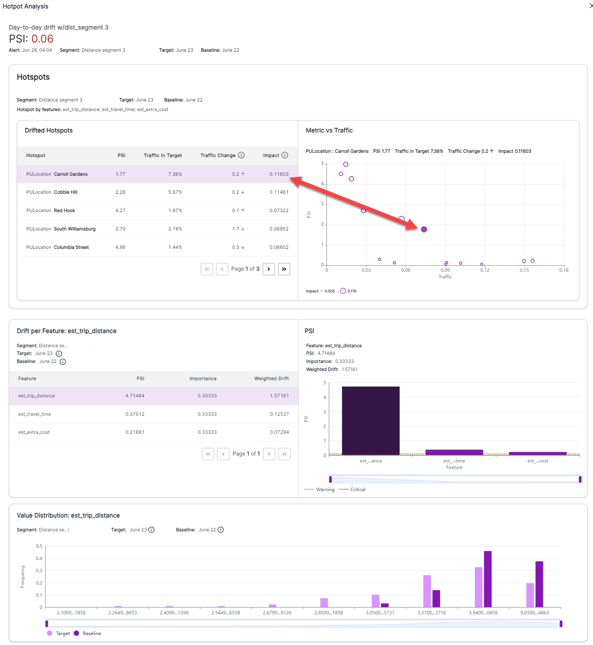Select est_travel_time feature row

coord(154,414)
